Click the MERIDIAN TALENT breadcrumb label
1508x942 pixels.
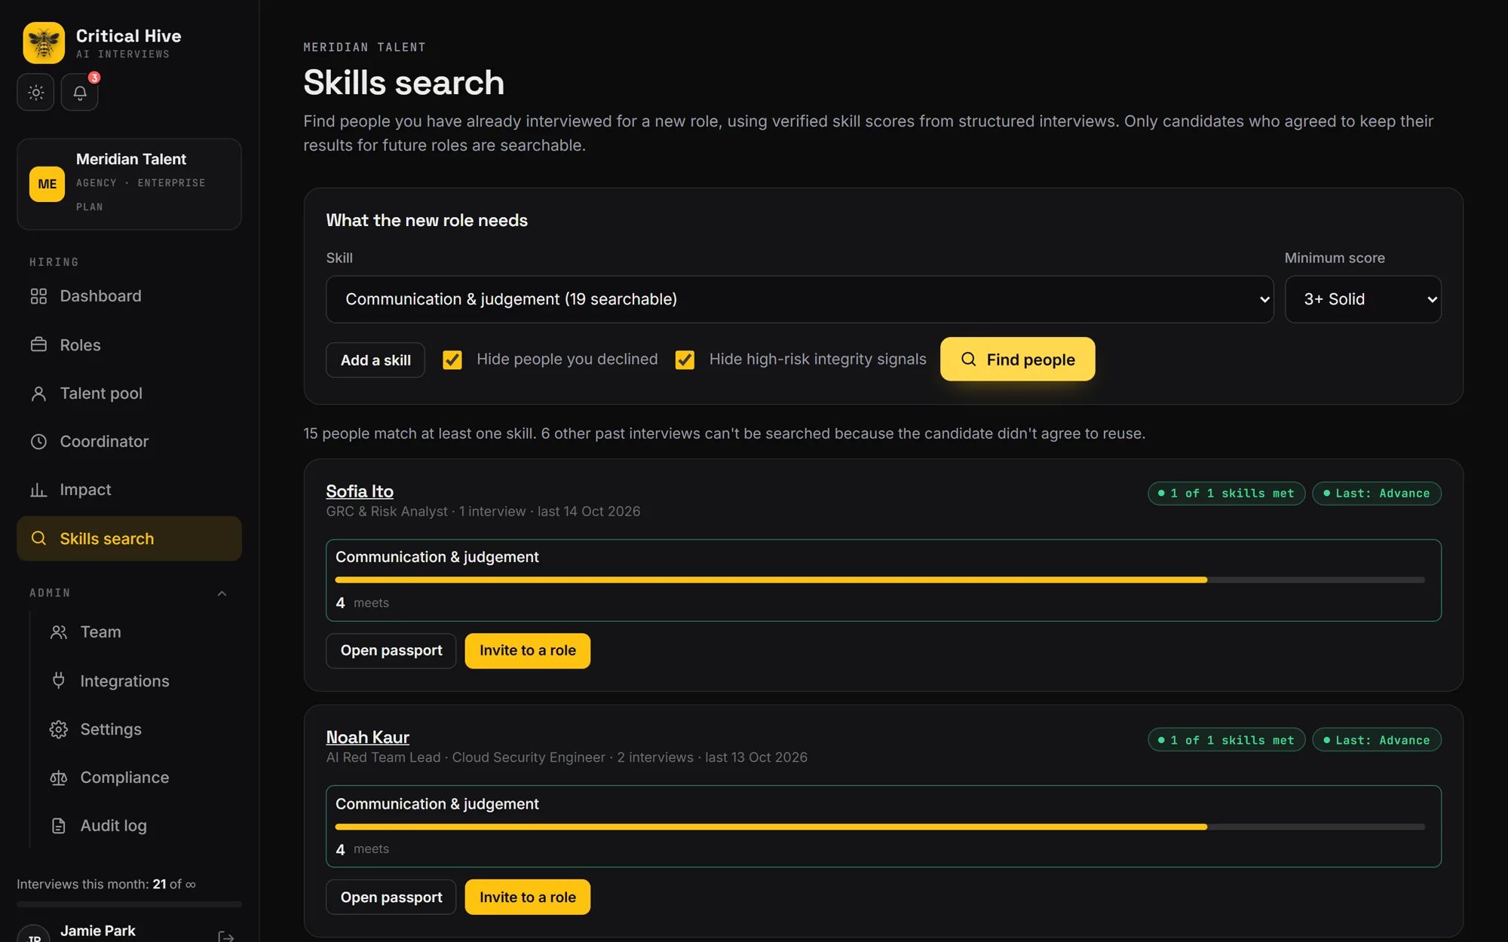click(365, 47)
